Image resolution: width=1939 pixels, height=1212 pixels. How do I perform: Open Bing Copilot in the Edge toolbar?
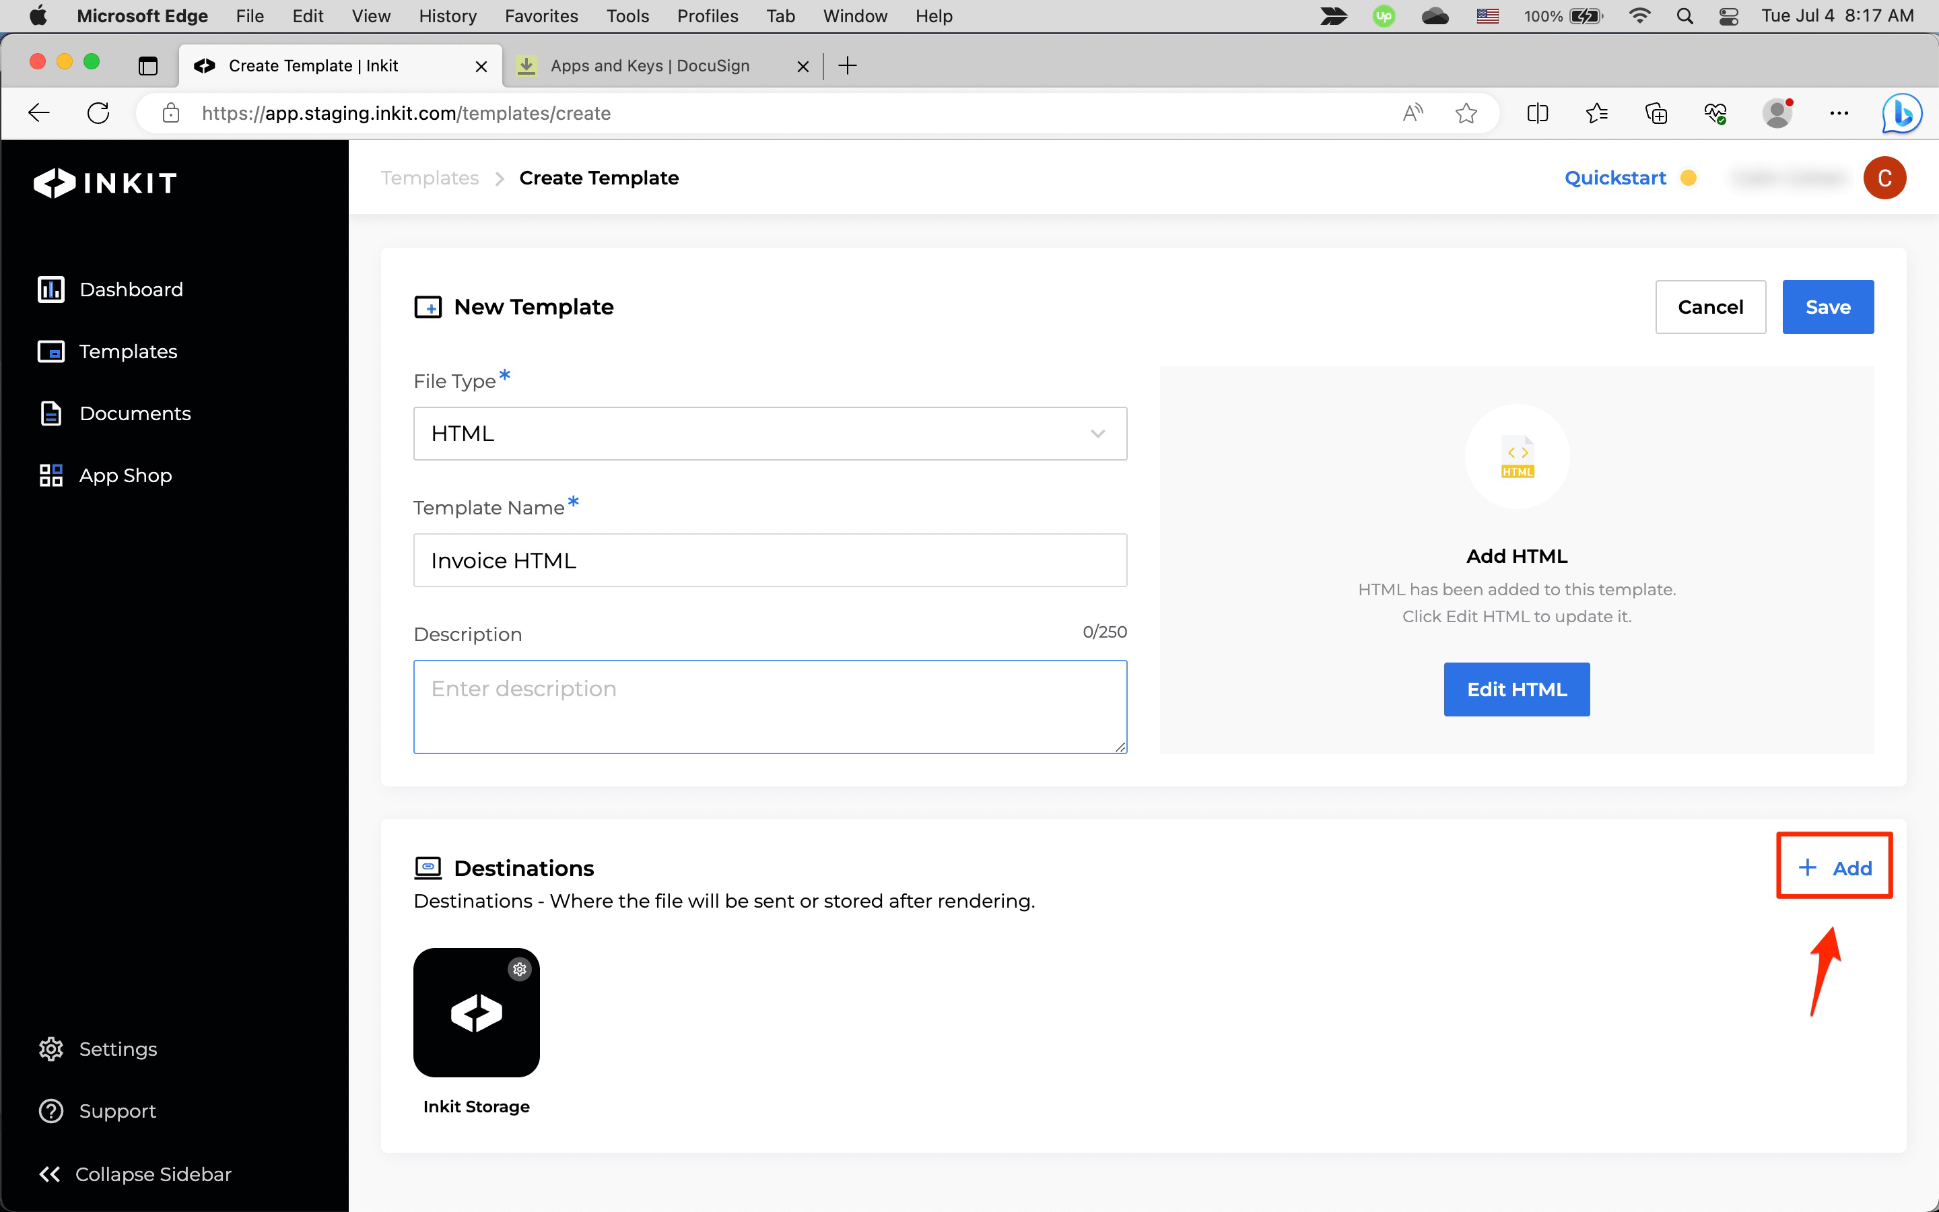[1900, 113]
